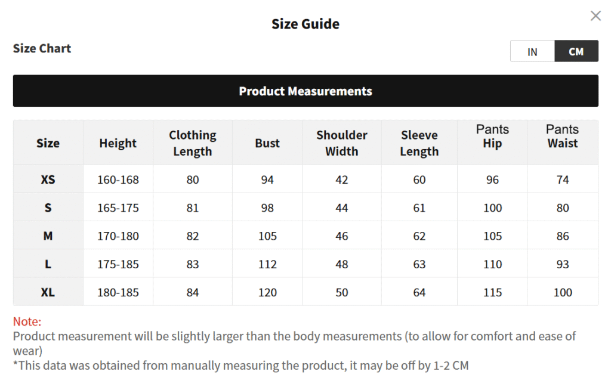Select the Pants Waist column header
611x387 pixels.
pyautogui.click(x=563, y=137)
